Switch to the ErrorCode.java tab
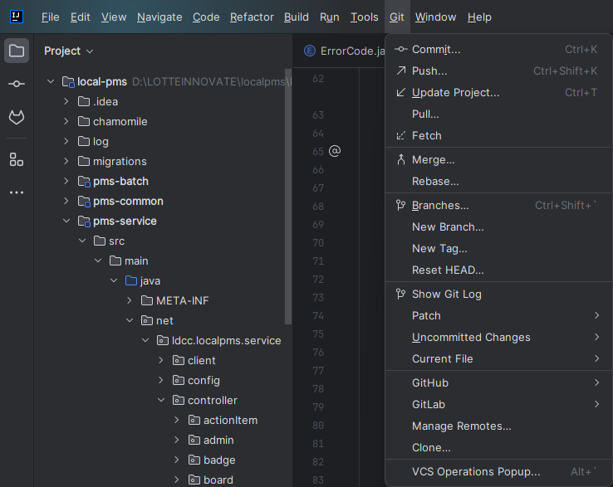This screenshot has width=613, height=487. [344, 51]
